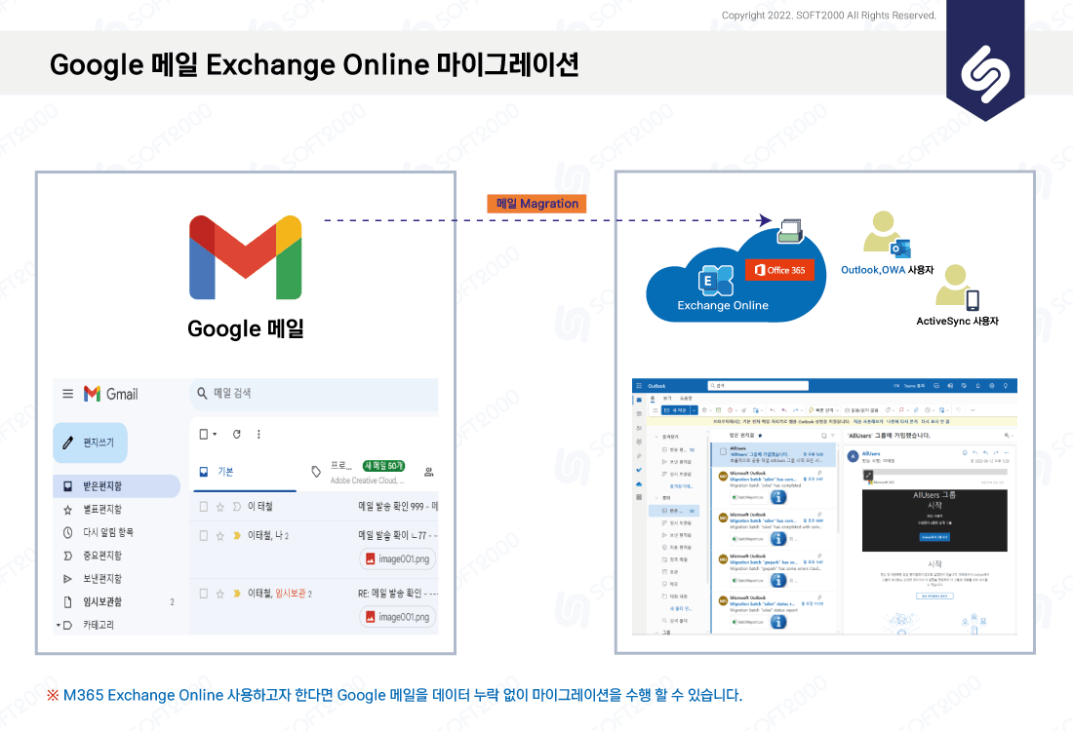Open the 메일 발송 확인 999 message subject
Viewport: 1073px width, 731px height.
(x=398, y=507)
